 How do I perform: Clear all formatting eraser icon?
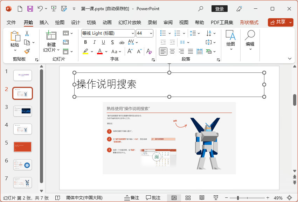pos(149,51)
